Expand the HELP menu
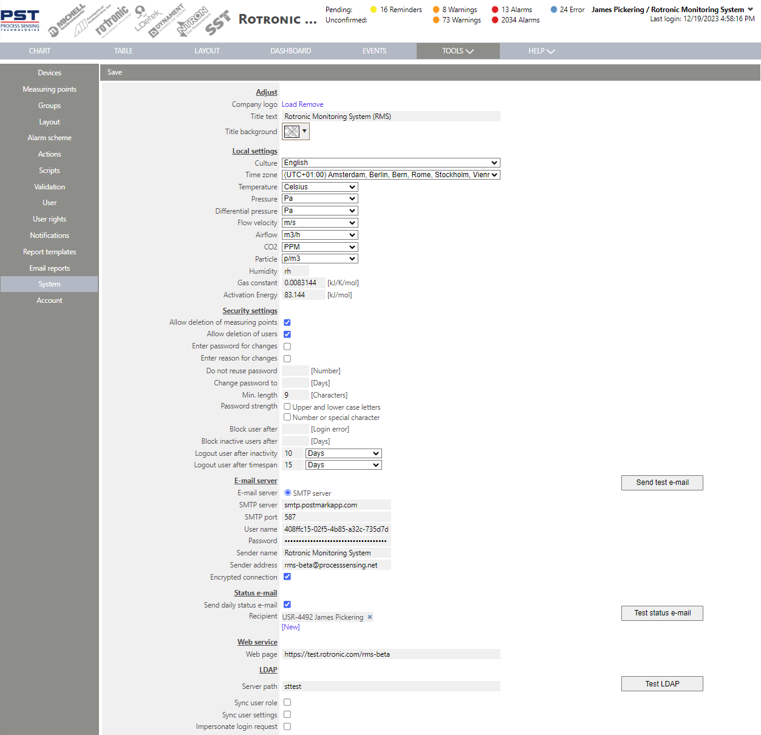The height and width of the screenshot is (735, 761). click(541, 51)
